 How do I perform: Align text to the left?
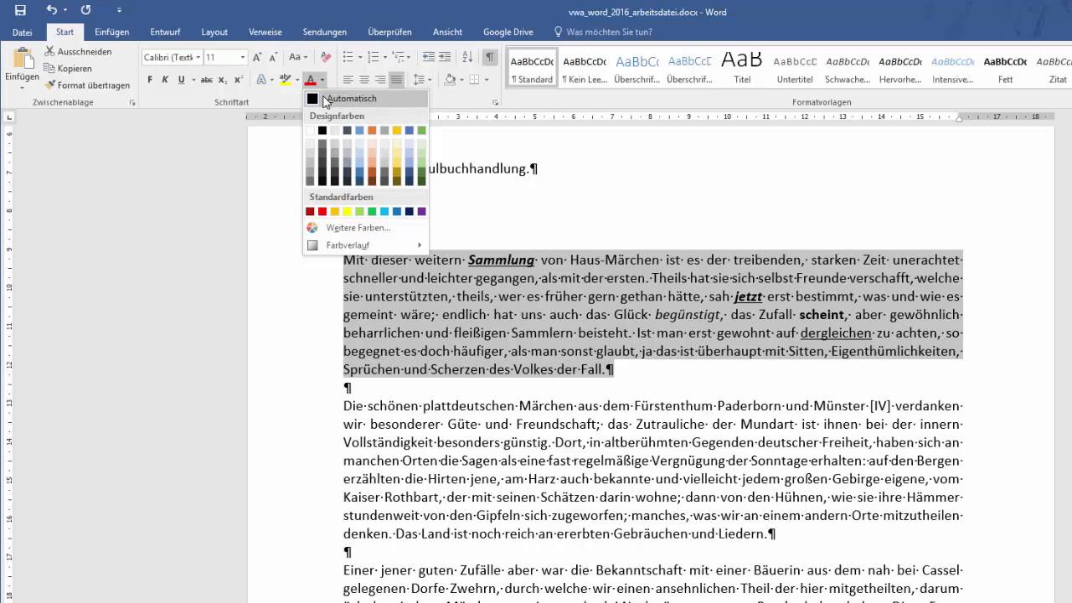pyautogui.click(x=348, y=80)
